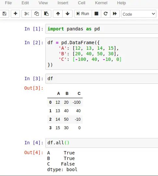
Task: Select the In [2]: prompt label
Action: 34,43
